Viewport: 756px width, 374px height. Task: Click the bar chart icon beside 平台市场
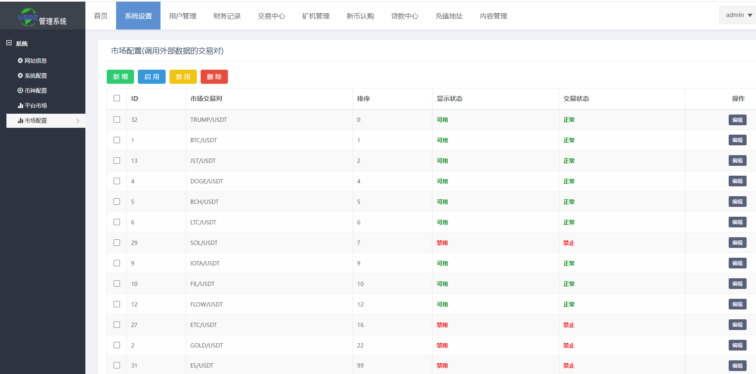click(20, 106)
